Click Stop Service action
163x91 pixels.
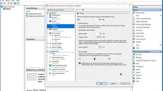(140, 36)
